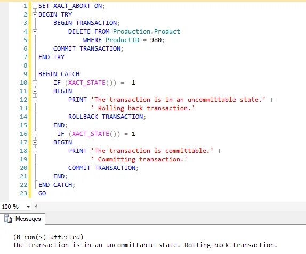The width and height of the screenshot is (306, 254).
Task: Click the horizontal scroll left arrow
Action: point(36,206)
